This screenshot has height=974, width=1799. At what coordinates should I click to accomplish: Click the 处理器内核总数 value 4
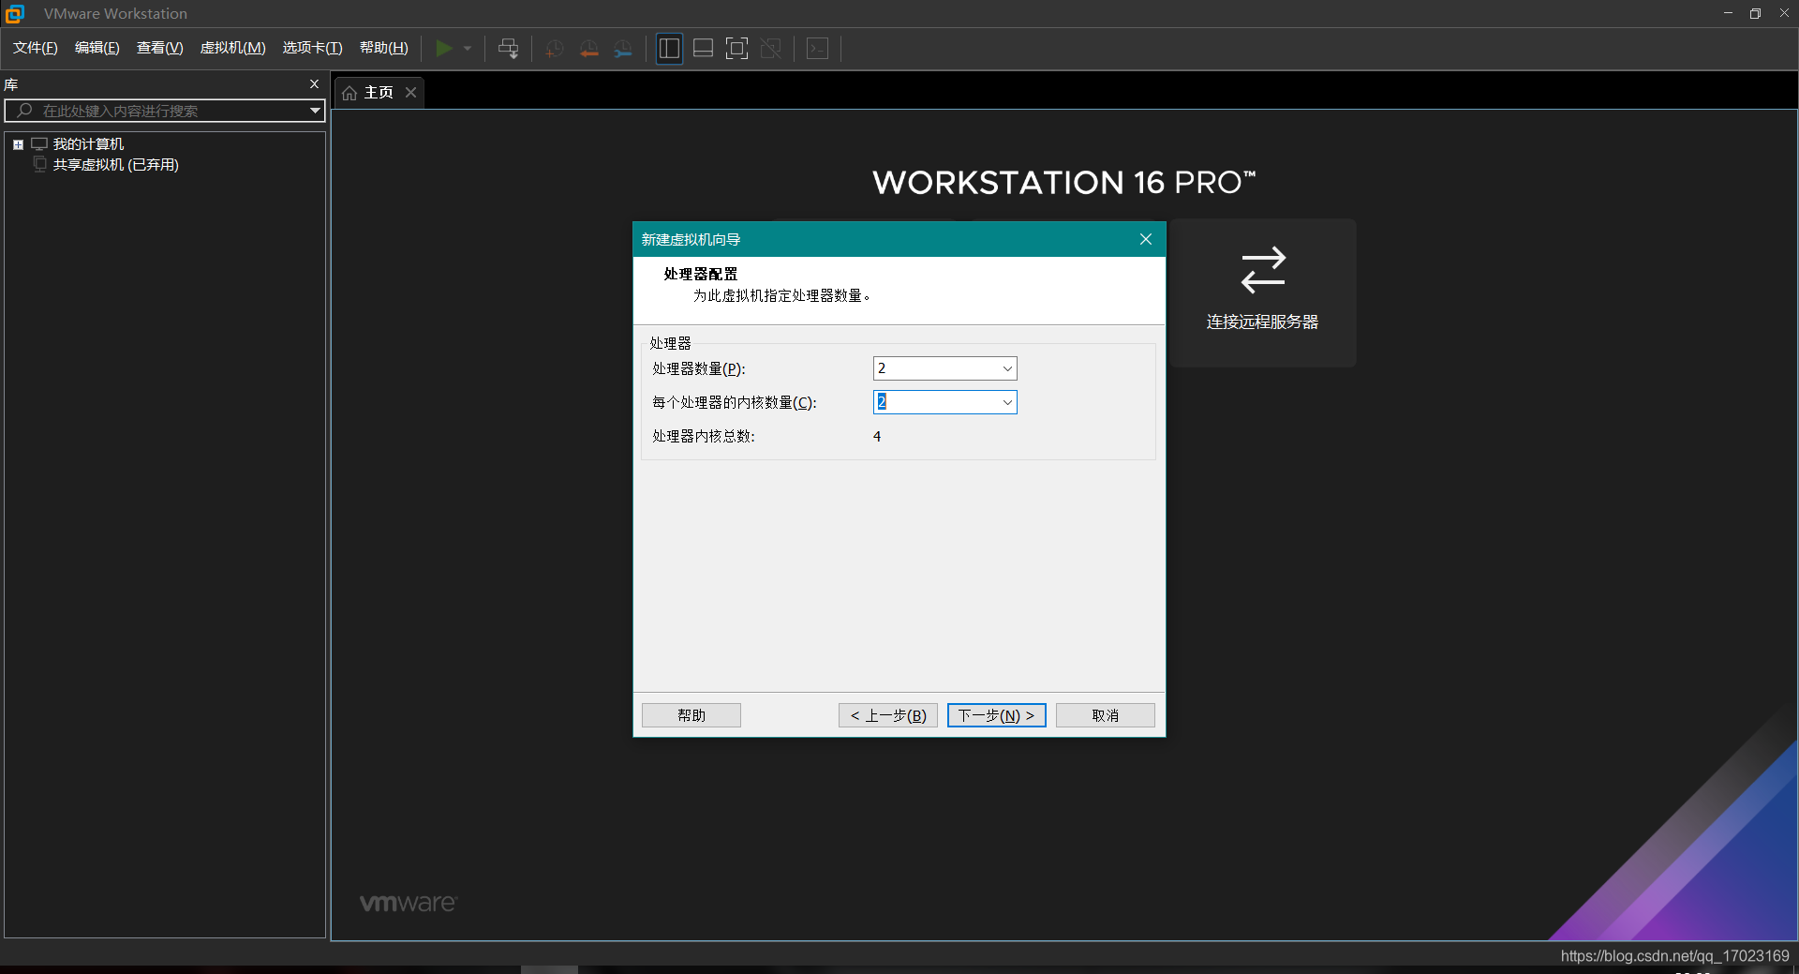[x=877, y=436]
